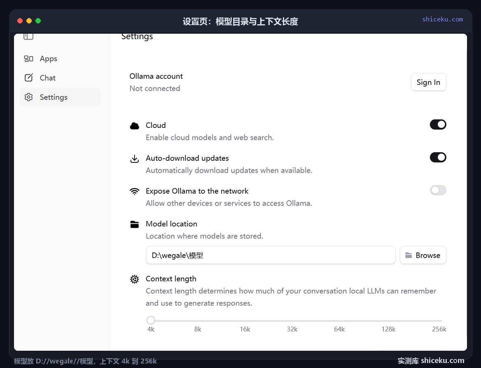
Task: Click the Context length gear icon
Action: (x=134, y=279)
